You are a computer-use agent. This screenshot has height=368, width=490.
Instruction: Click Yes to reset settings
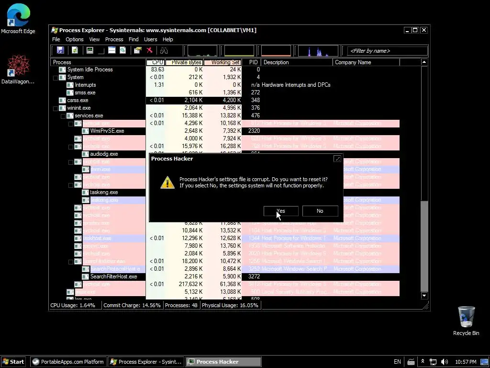coord(281,211)
